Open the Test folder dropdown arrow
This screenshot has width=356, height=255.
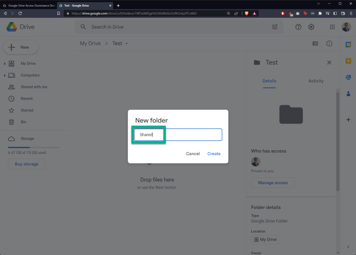(127, 43)
